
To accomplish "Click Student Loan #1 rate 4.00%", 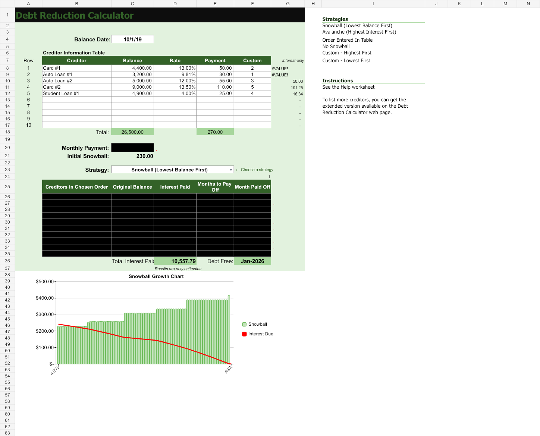I will 175,94.
